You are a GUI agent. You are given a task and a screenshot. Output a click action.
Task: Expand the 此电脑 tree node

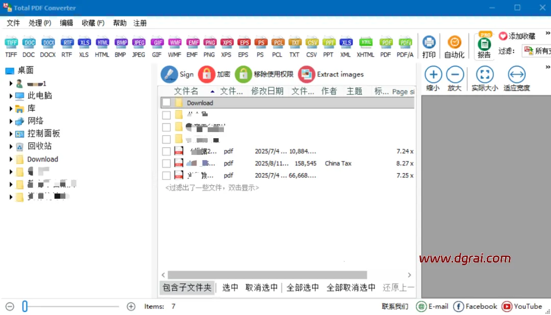[x=11, y=95]
